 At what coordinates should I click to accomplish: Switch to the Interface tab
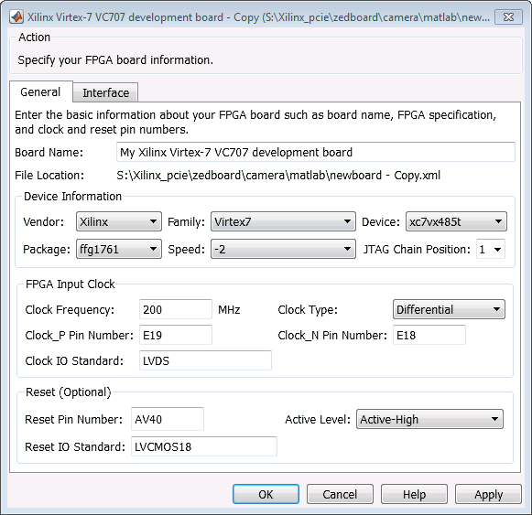click(x=105, y=92)
